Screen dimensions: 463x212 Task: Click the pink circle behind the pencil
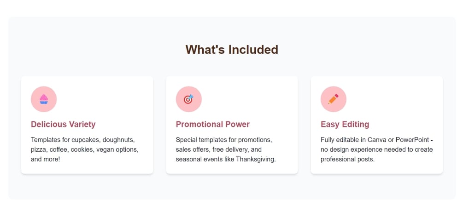coord(334,99)
